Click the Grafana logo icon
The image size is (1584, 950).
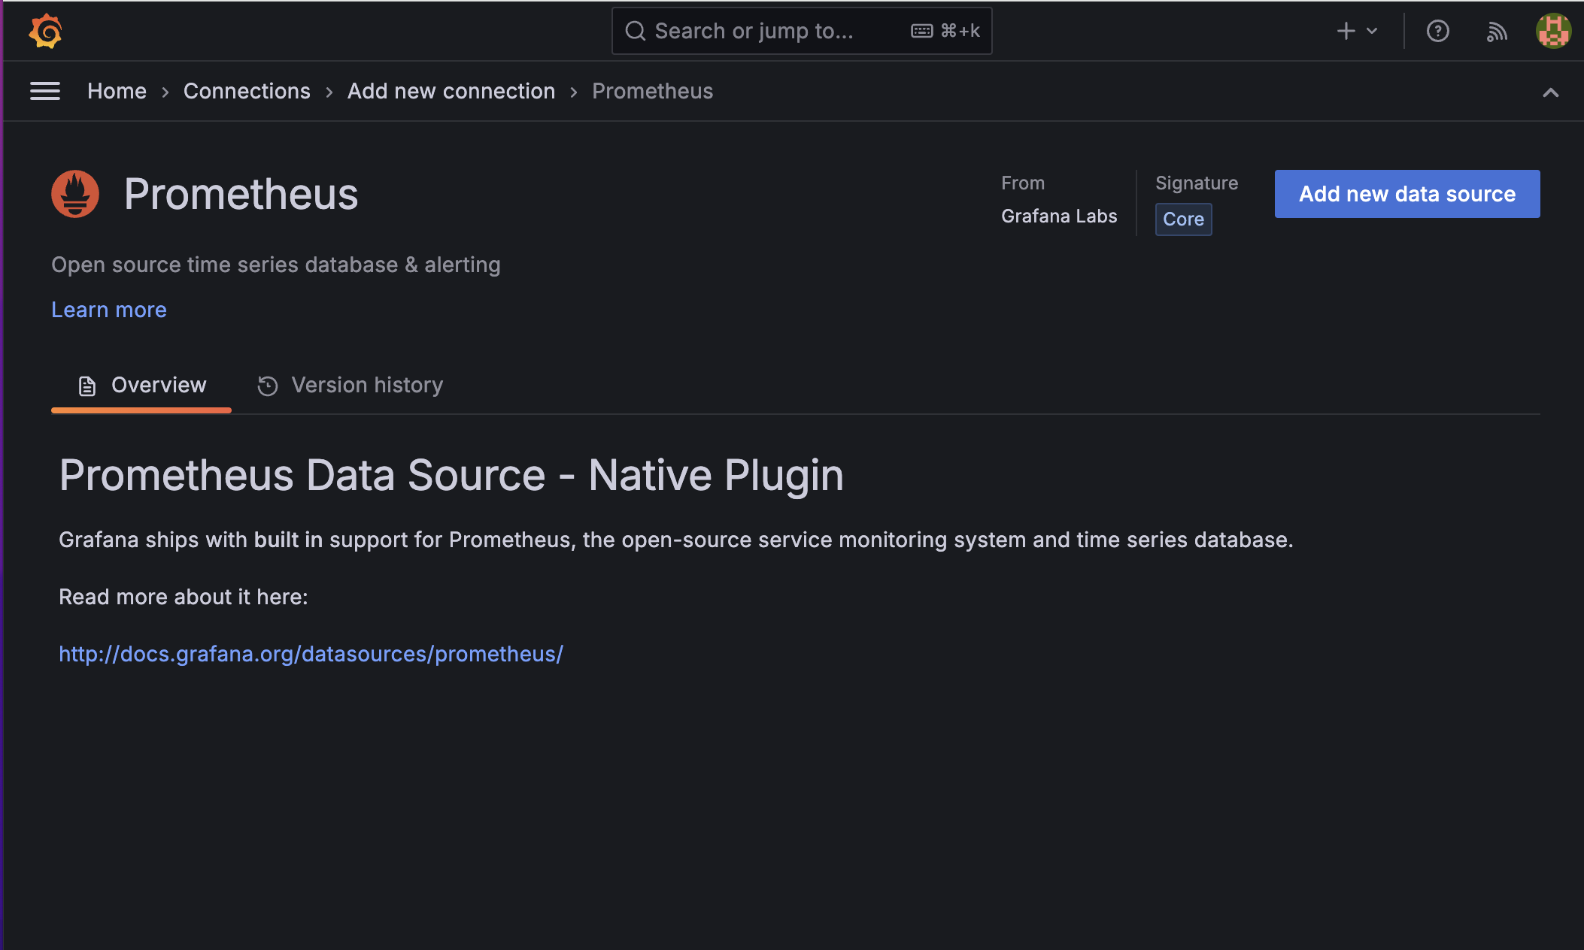click(x=45, y=31)
